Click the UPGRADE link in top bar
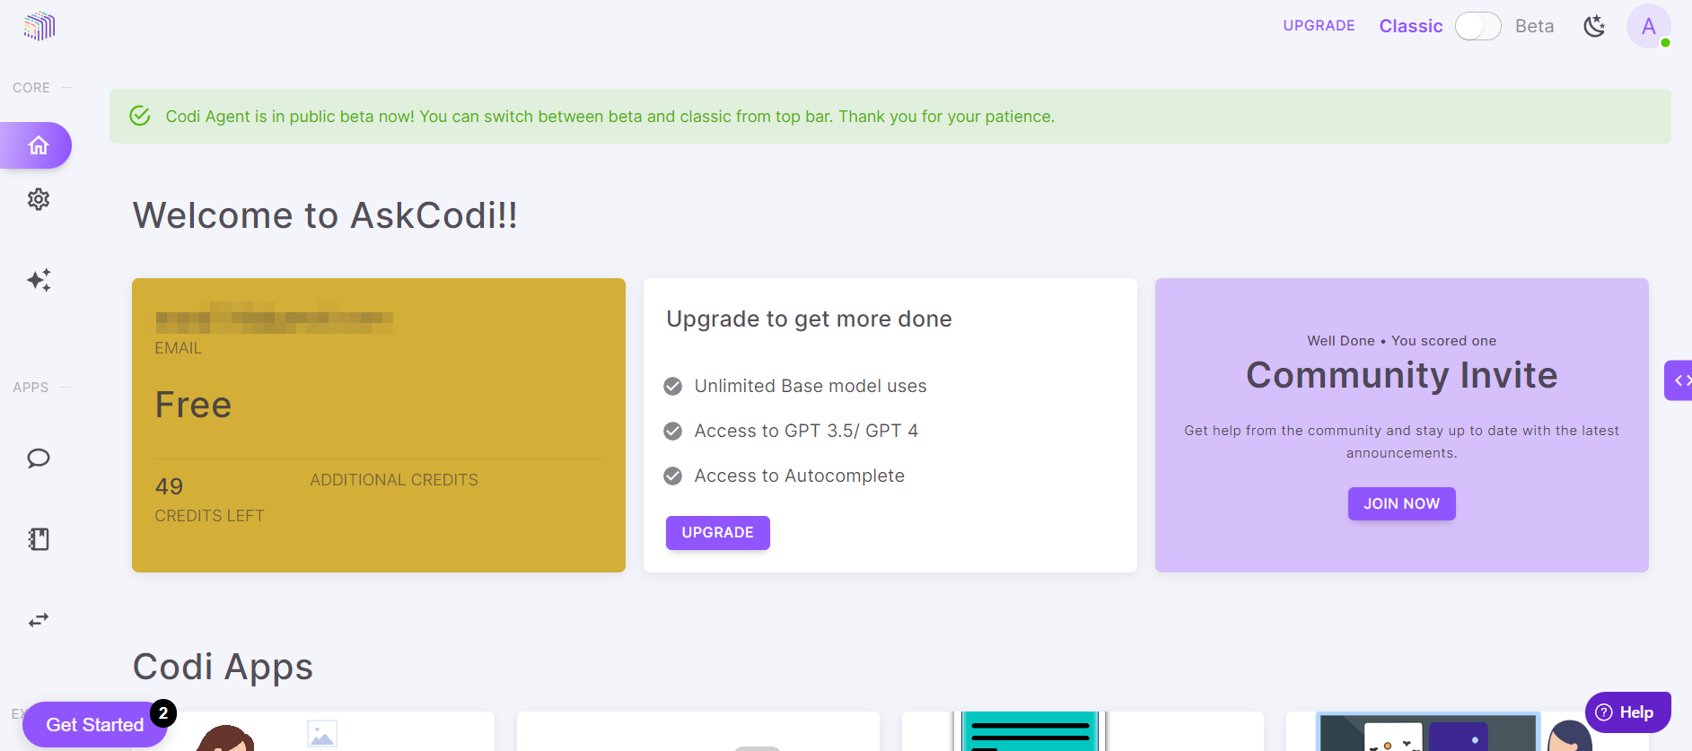 click(1319, 25)
